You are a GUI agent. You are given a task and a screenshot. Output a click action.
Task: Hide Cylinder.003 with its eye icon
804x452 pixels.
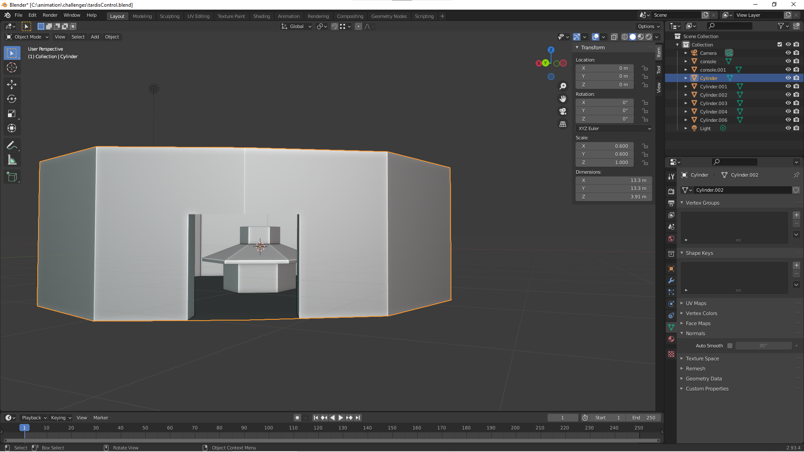pyautogui.click(x=788, y=103)
